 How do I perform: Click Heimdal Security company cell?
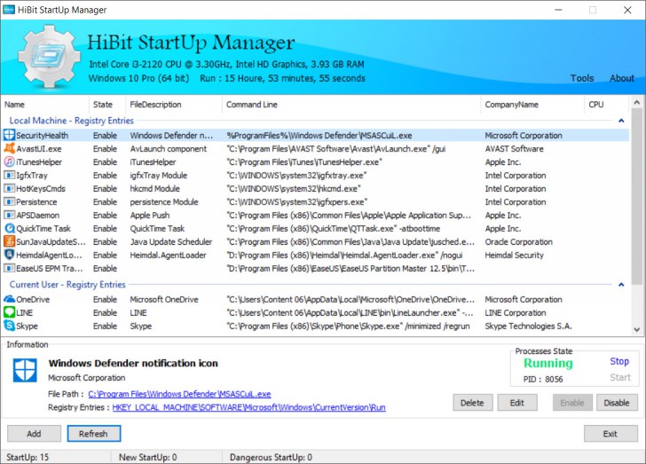coord(514,256)
